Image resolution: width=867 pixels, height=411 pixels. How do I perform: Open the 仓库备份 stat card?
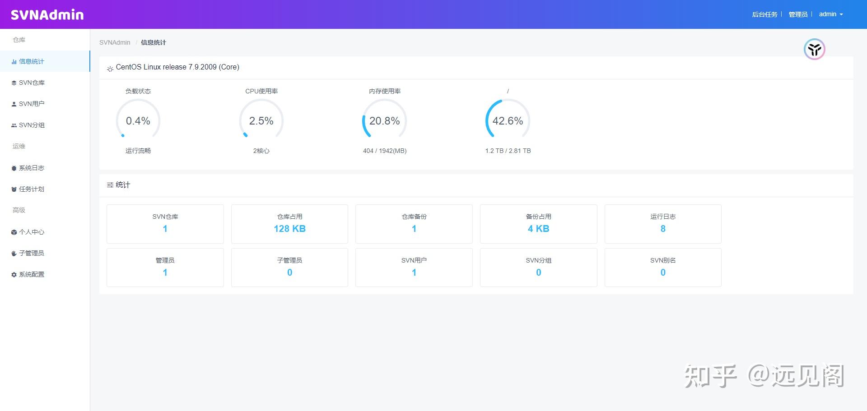[413, 224]
